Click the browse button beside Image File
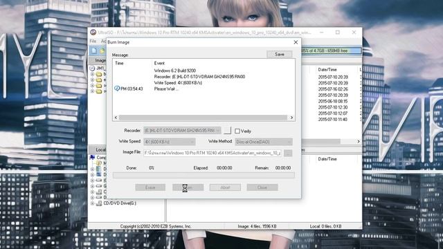This screenshot has width=443, height=249. click(288, 153)
